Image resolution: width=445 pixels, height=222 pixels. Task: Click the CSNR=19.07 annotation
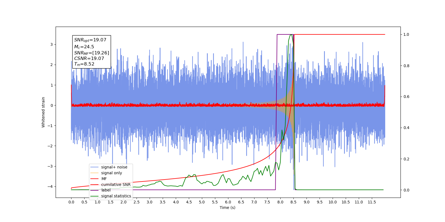[x=89, y=59]
